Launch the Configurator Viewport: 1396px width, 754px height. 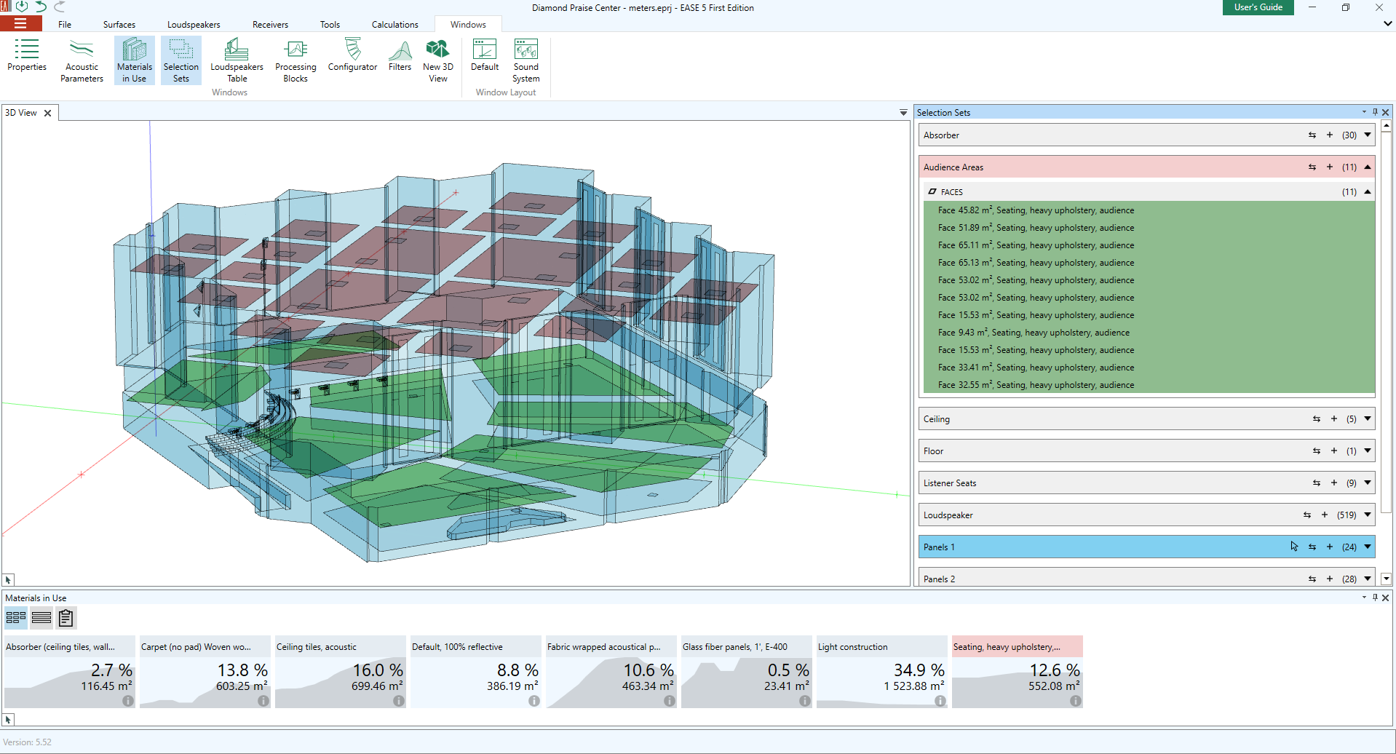352,60
